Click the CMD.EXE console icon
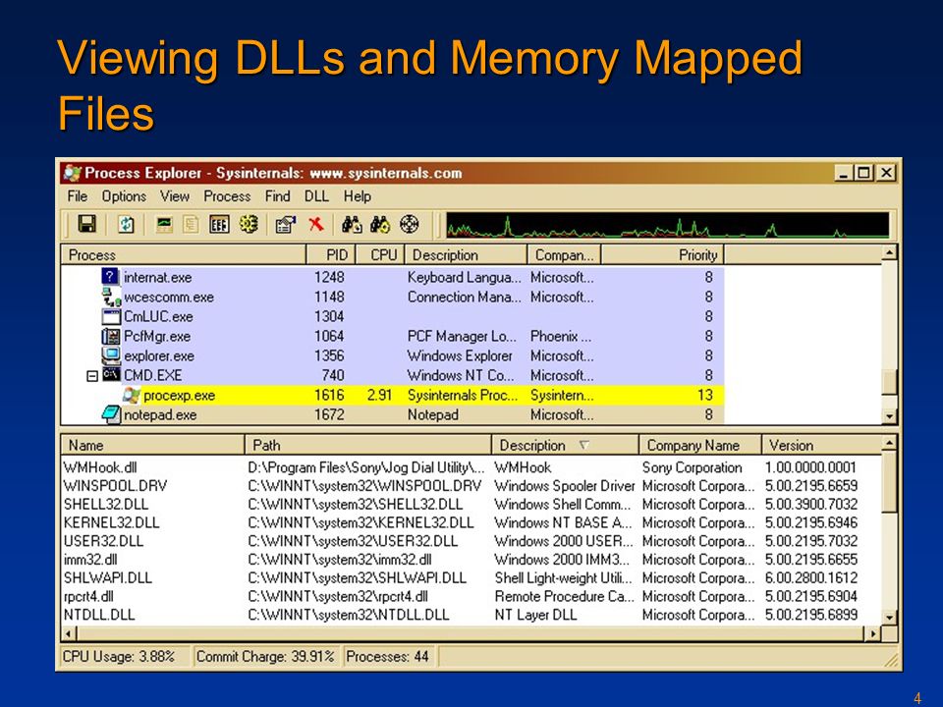 click(x=111, y=374)
